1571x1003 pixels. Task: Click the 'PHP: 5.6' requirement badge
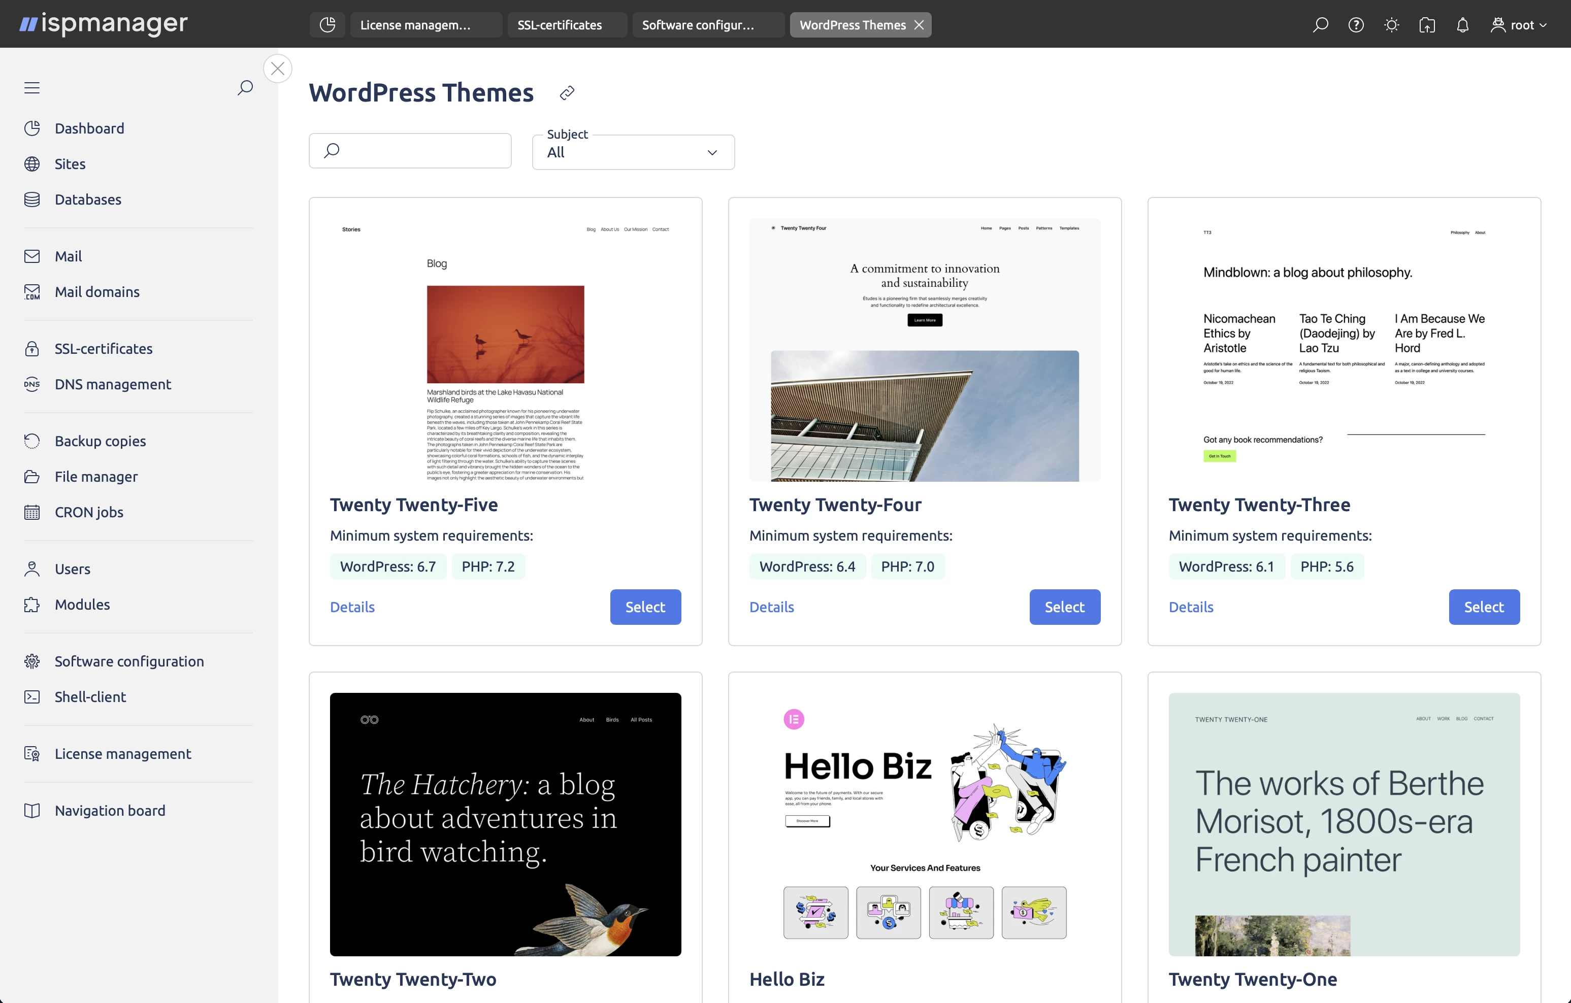(x=1327, y=566)
